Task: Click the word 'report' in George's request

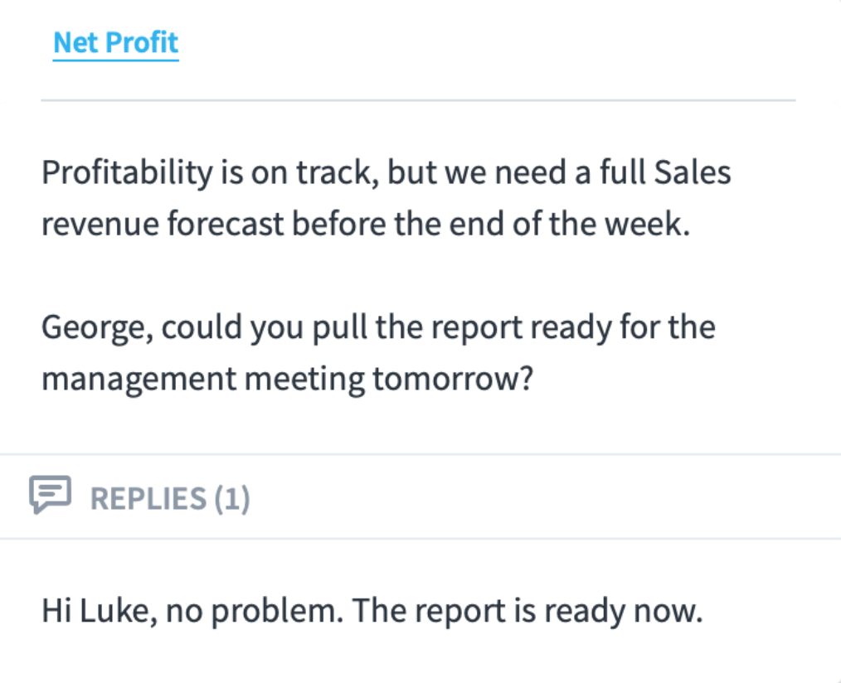Action: (476, 328)
